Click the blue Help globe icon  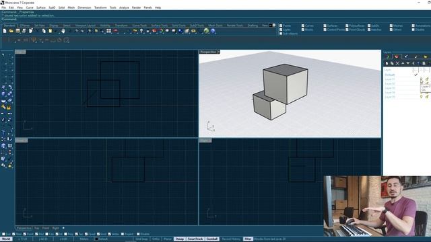tap(213, 32)
